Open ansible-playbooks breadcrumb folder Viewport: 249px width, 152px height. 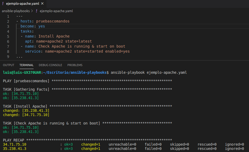16,11
